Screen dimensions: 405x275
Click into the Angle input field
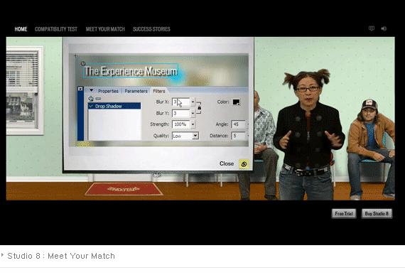pos(239,124)
